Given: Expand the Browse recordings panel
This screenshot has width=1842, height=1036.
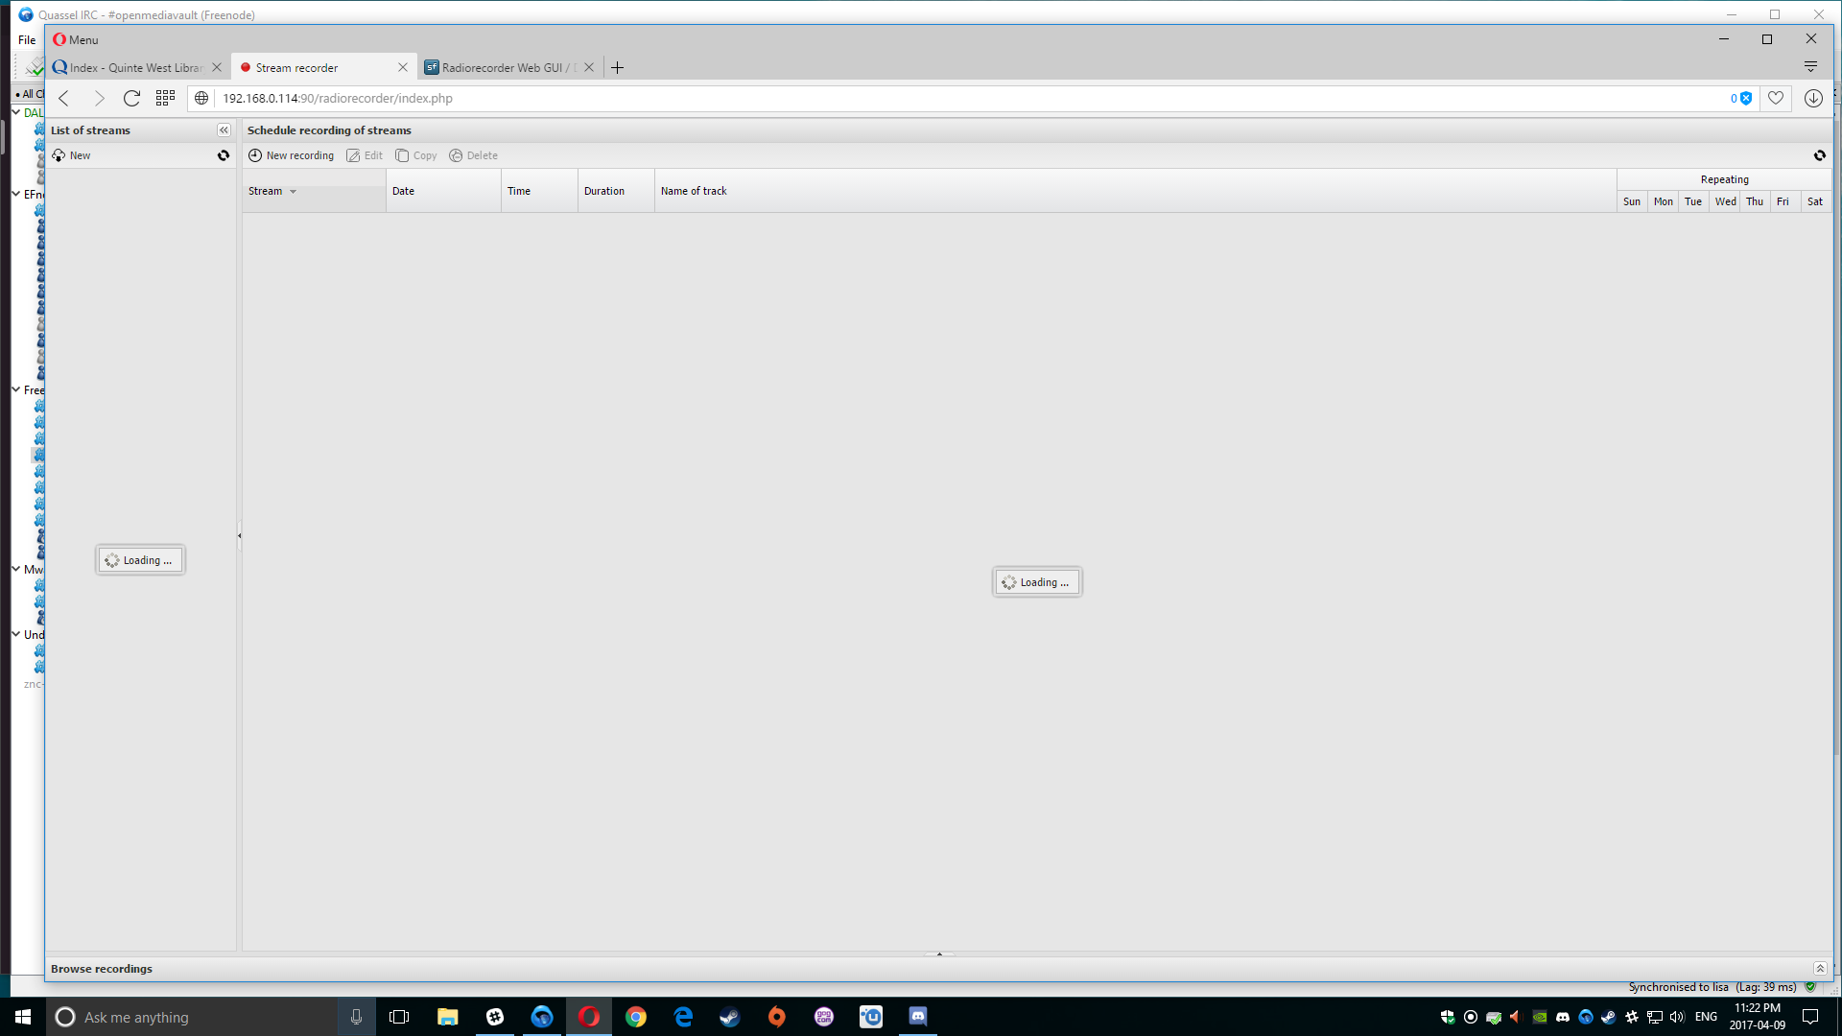Looking at the screenshot, I should (x=1820, y=969).
